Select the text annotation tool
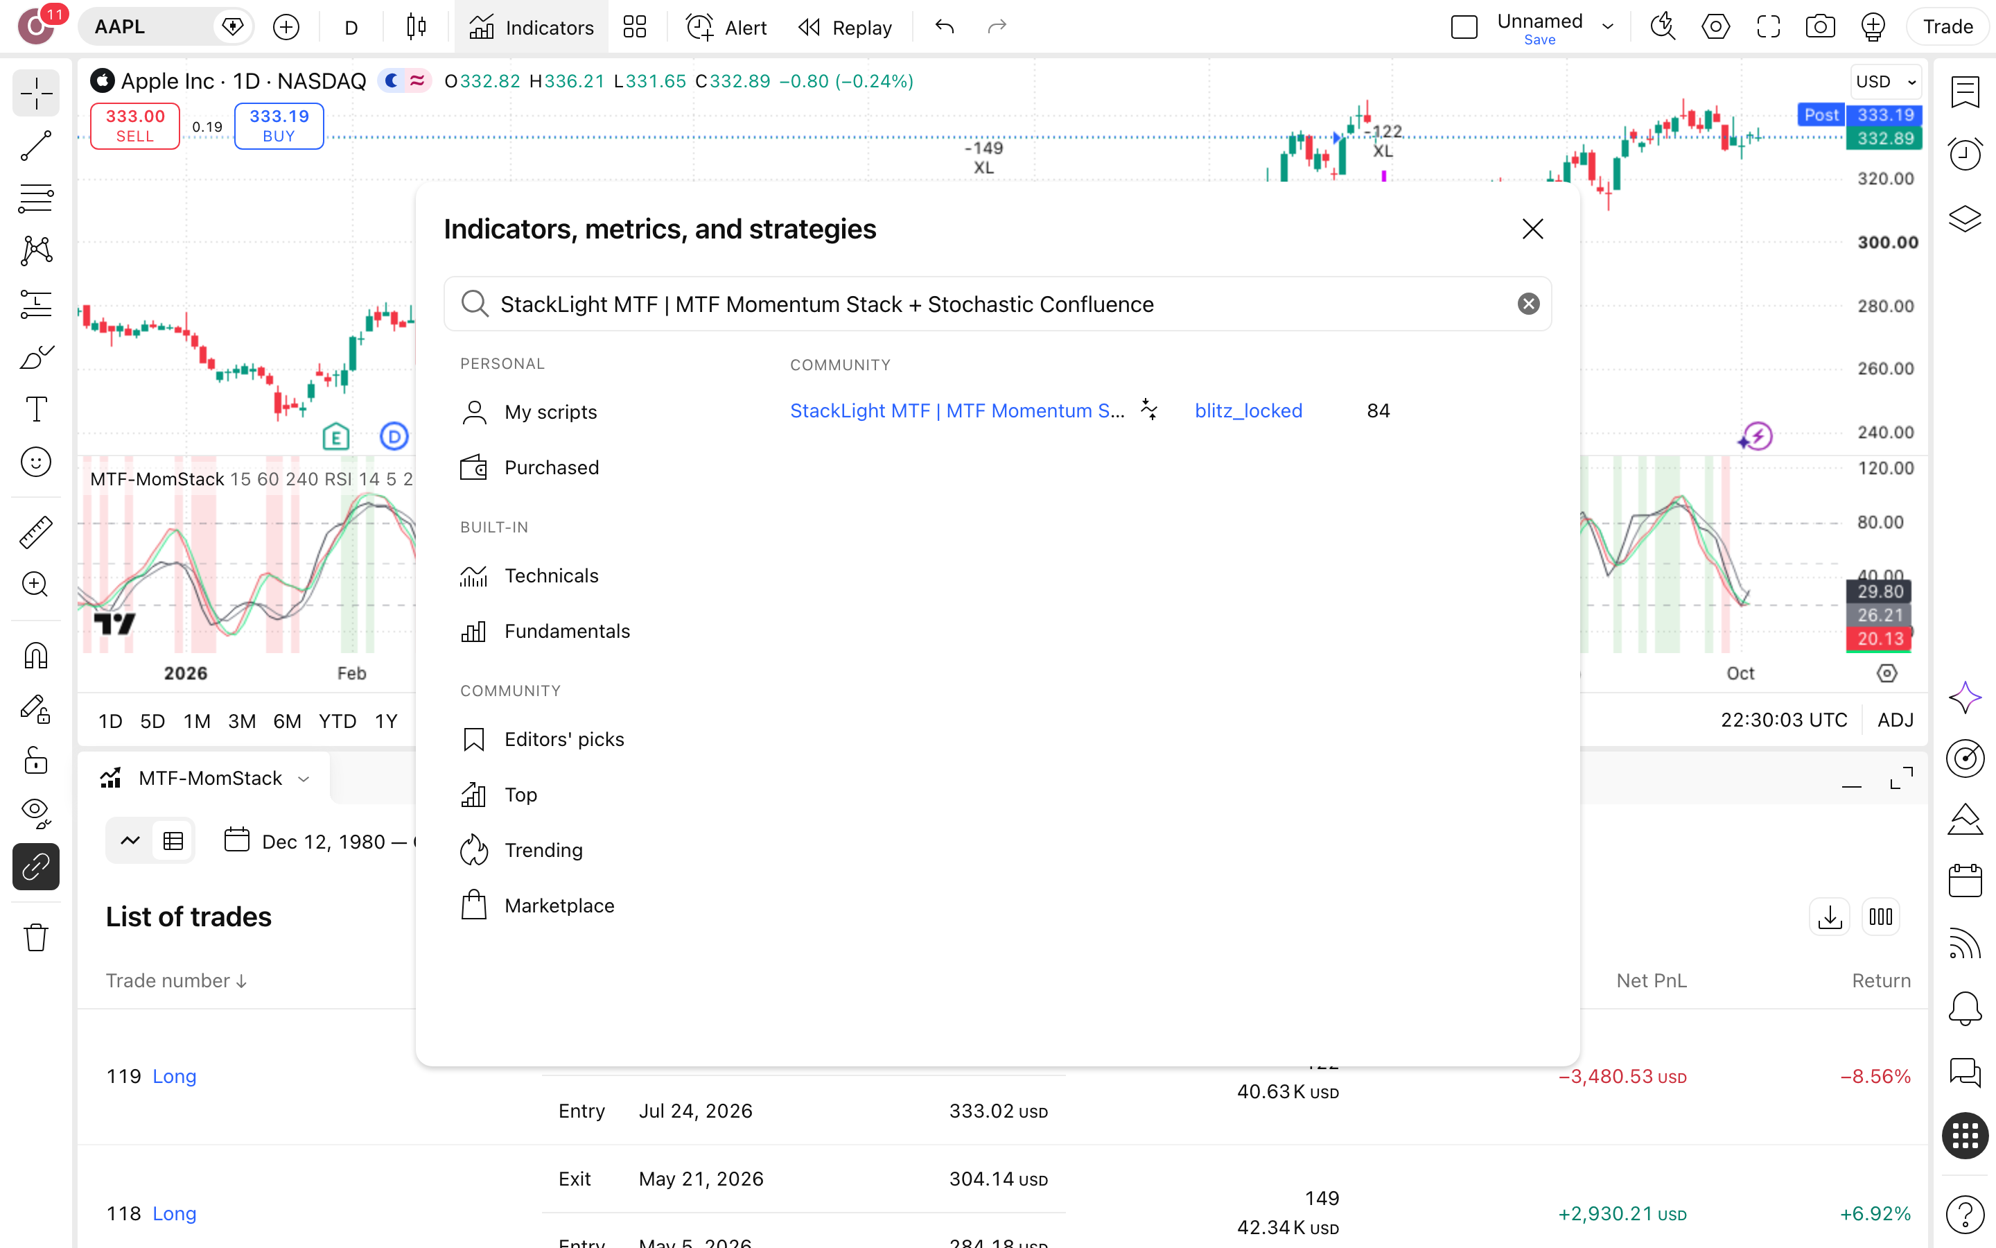The image size is (1996, 1248). pyautogui.click(x=35, y=409)
